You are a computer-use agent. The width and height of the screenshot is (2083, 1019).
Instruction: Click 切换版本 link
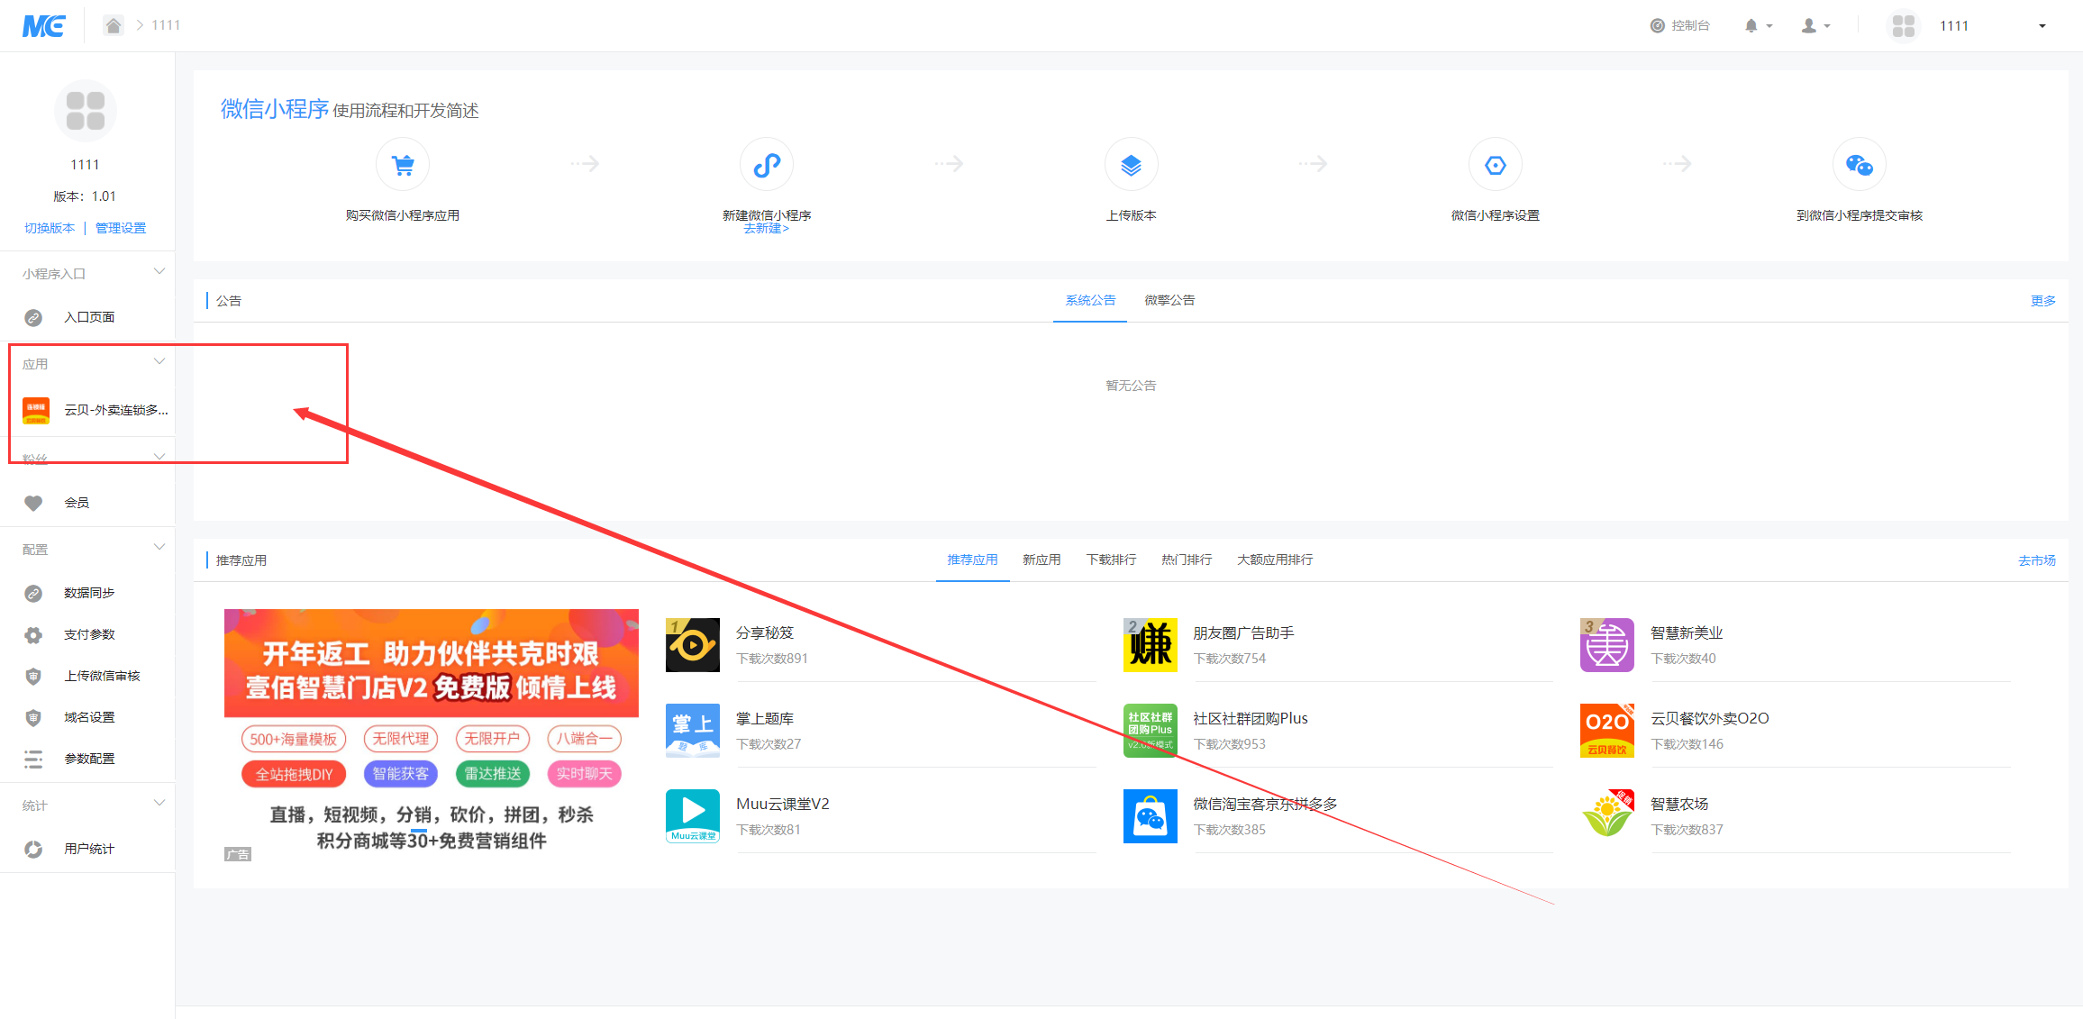(50, 228)
